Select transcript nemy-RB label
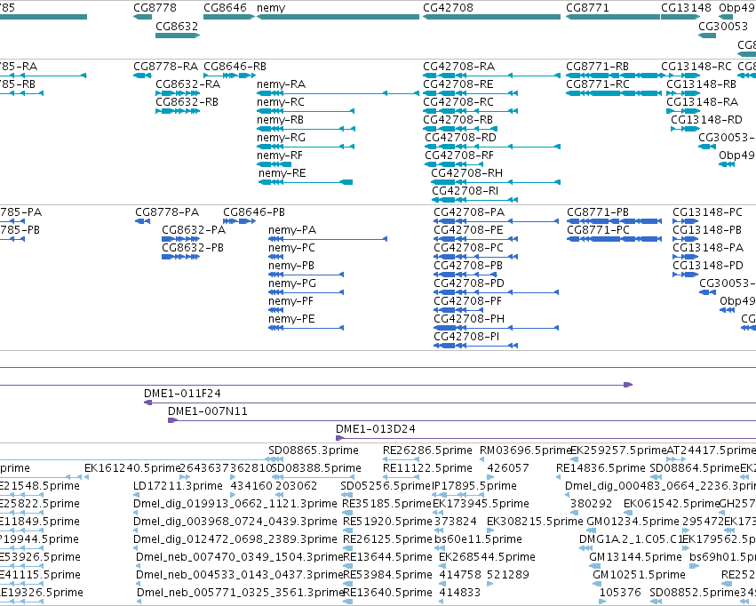756x606 pixels. tap(280, 120)
